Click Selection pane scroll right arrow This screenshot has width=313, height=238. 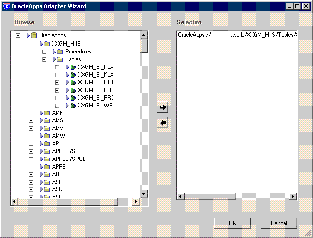pos(293,197)
